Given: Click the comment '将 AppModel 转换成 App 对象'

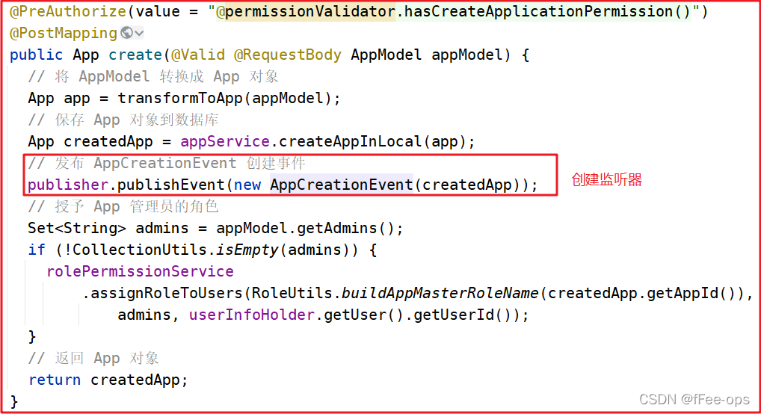Looking at the screenshot, I should [153, 77].
